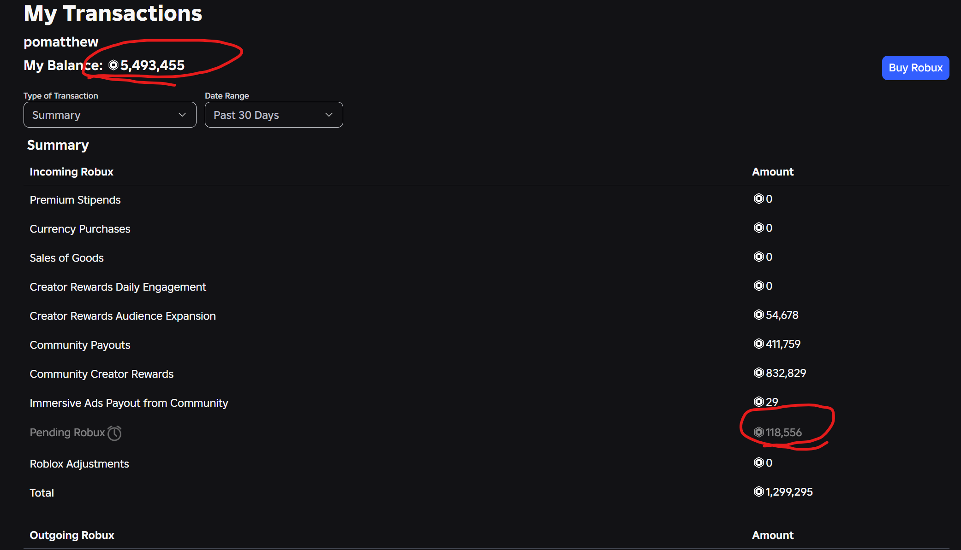
Task: Open the Sales of Goods entry
Action: [x=486, y=257]
